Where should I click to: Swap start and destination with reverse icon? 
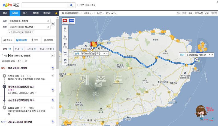pyautogui.click(x=53, y=24)
